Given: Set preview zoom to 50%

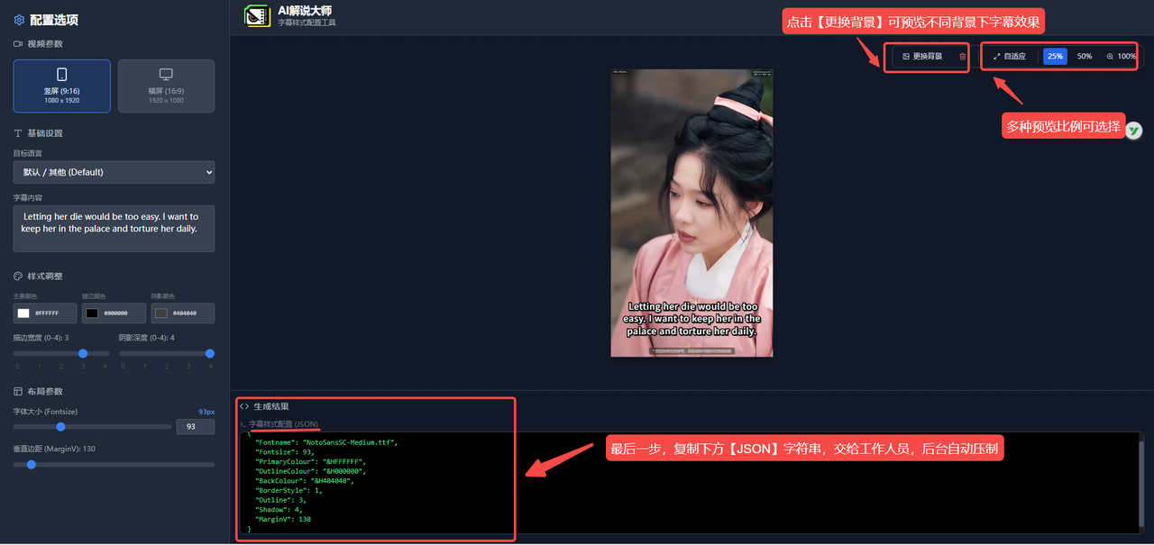Looking at the screenshot, I should [x=1085, y=57].
